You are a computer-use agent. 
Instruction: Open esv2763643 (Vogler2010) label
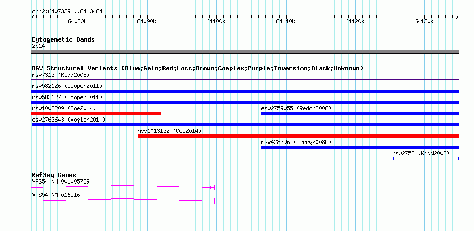(69, 120)
